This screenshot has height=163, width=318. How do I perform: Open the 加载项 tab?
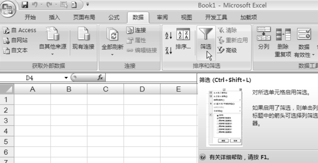point(249,17)
